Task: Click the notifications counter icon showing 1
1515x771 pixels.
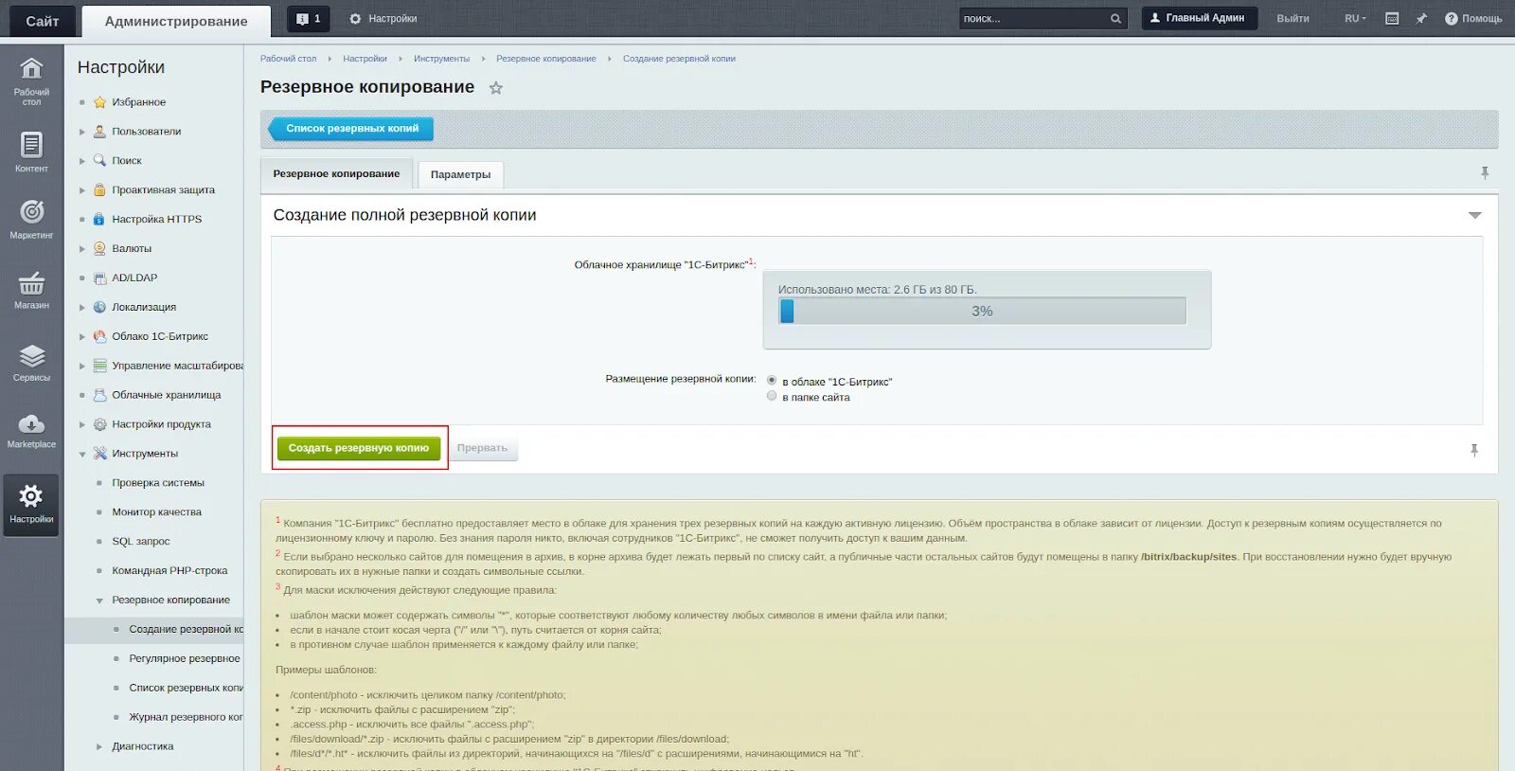Action: point(309,19)
